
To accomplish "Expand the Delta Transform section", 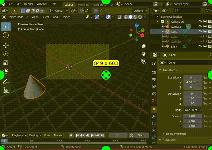I will point(176,134).
